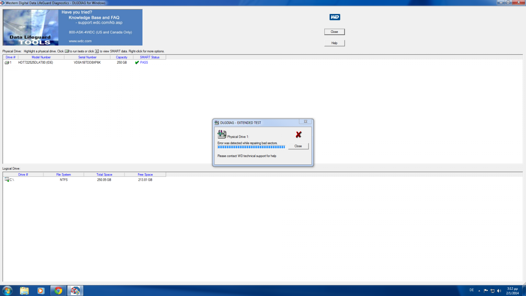Click 'Please contact WD technical support' message

coord(247,156)
